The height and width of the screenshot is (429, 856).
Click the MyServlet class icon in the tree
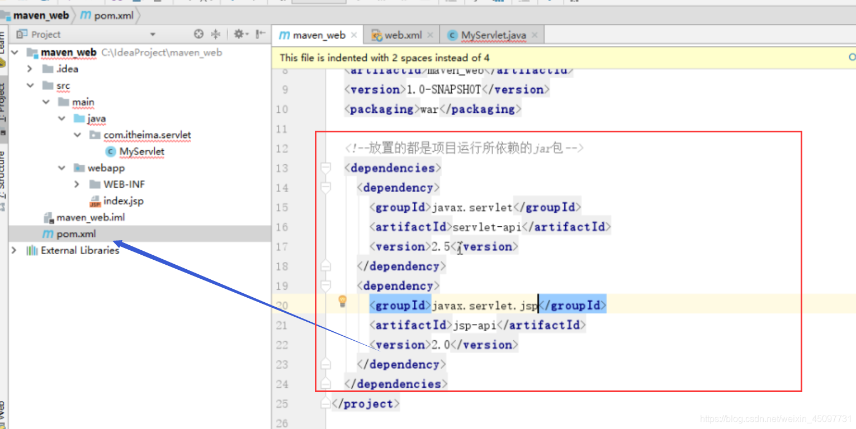tap(110, 151)
